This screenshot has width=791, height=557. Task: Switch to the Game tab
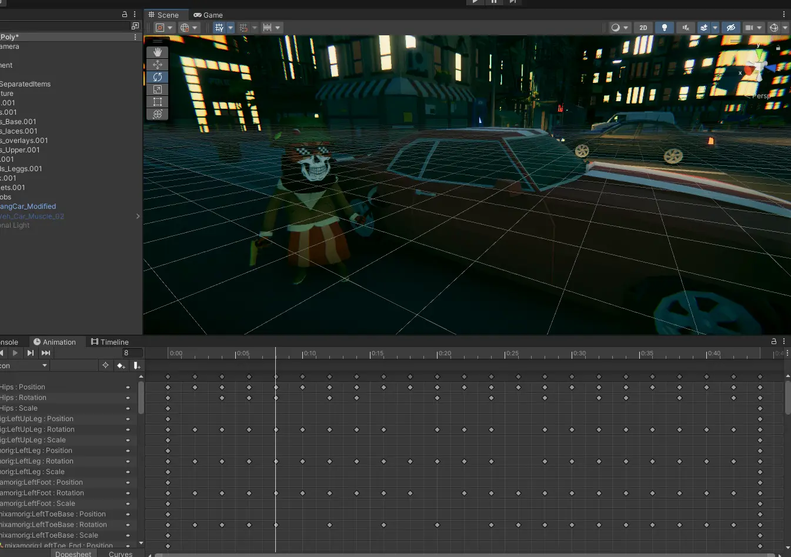tap(208, 15)
